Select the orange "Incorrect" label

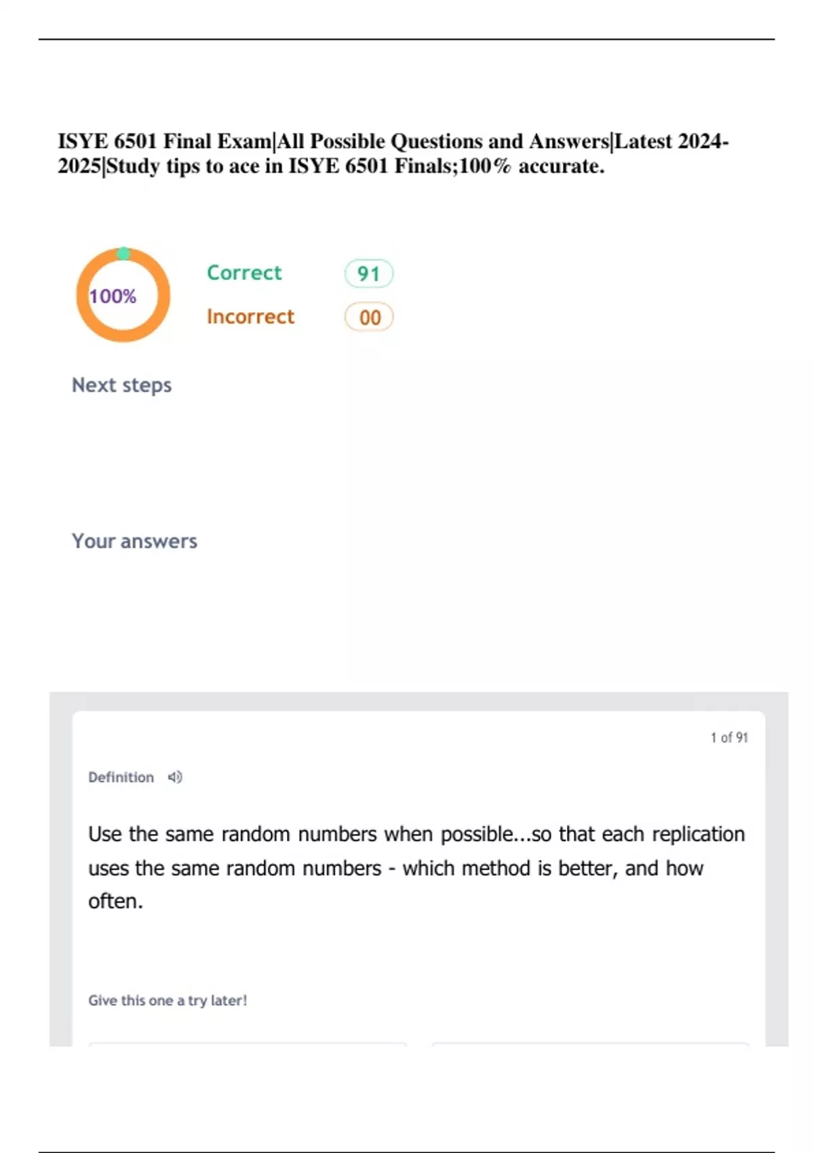point(250,317)
